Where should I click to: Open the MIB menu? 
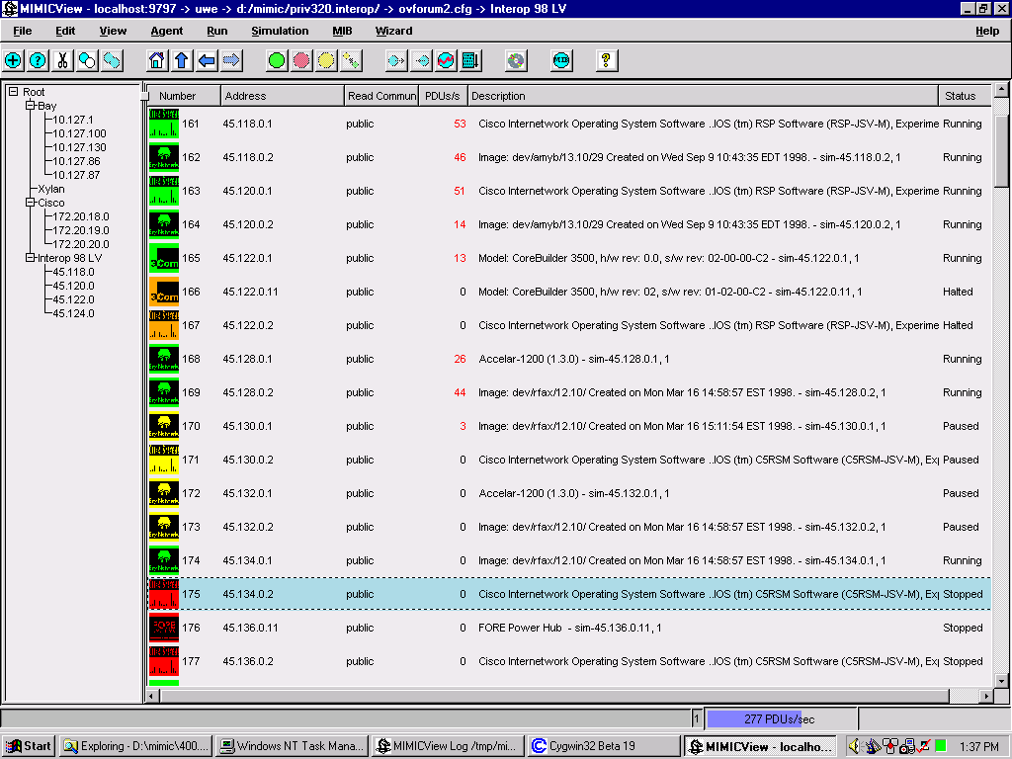pyautogui.click(x=342, y=31)
